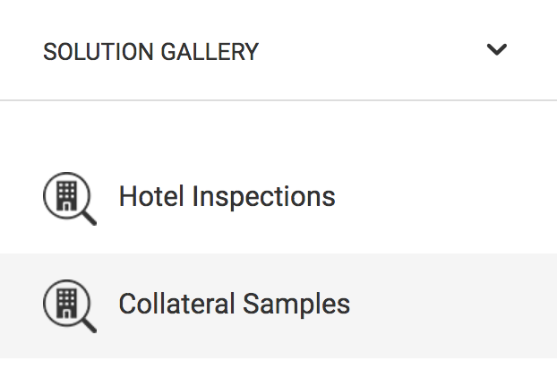Screen dimensions: 557x378
Task: Select the highlighted Collateral Samples row
Action: point(278,305)
